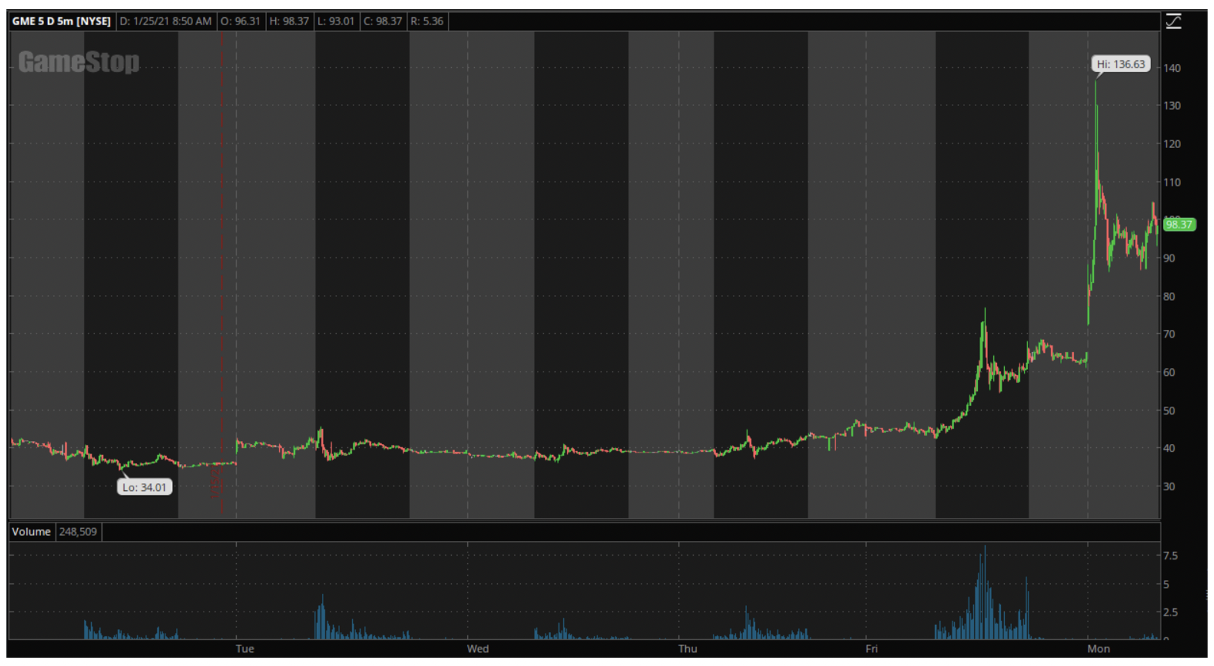This screenshot has height=666, width=1214.
Task: Click the 2.5 volume axis label
Action: point(1170,612)
